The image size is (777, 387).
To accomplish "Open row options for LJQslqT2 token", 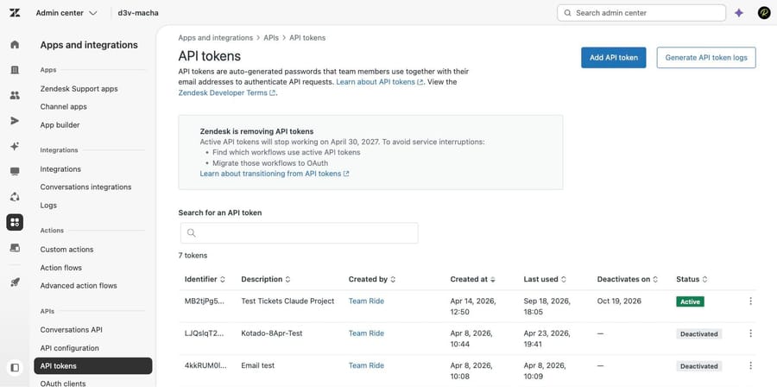I will pyautogui.click(x=751, y=333).
